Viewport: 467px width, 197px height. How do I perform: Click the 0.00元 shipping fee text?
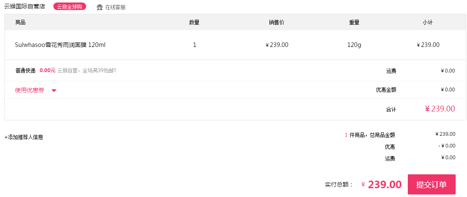tap(47, 70)
